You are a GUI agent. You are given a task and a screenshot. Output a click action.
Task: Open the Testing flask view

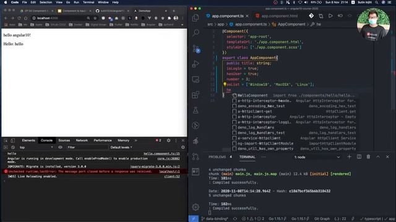[196, 110]
